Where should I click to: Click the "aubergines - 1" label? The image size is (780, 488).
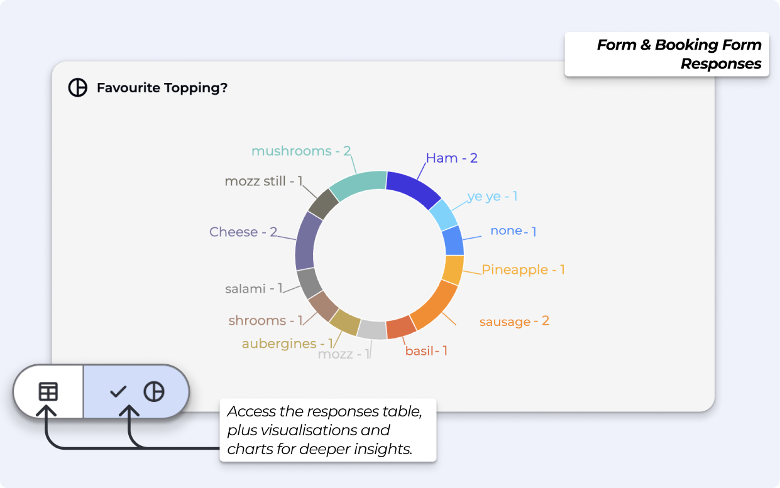[x=287, y=344]
